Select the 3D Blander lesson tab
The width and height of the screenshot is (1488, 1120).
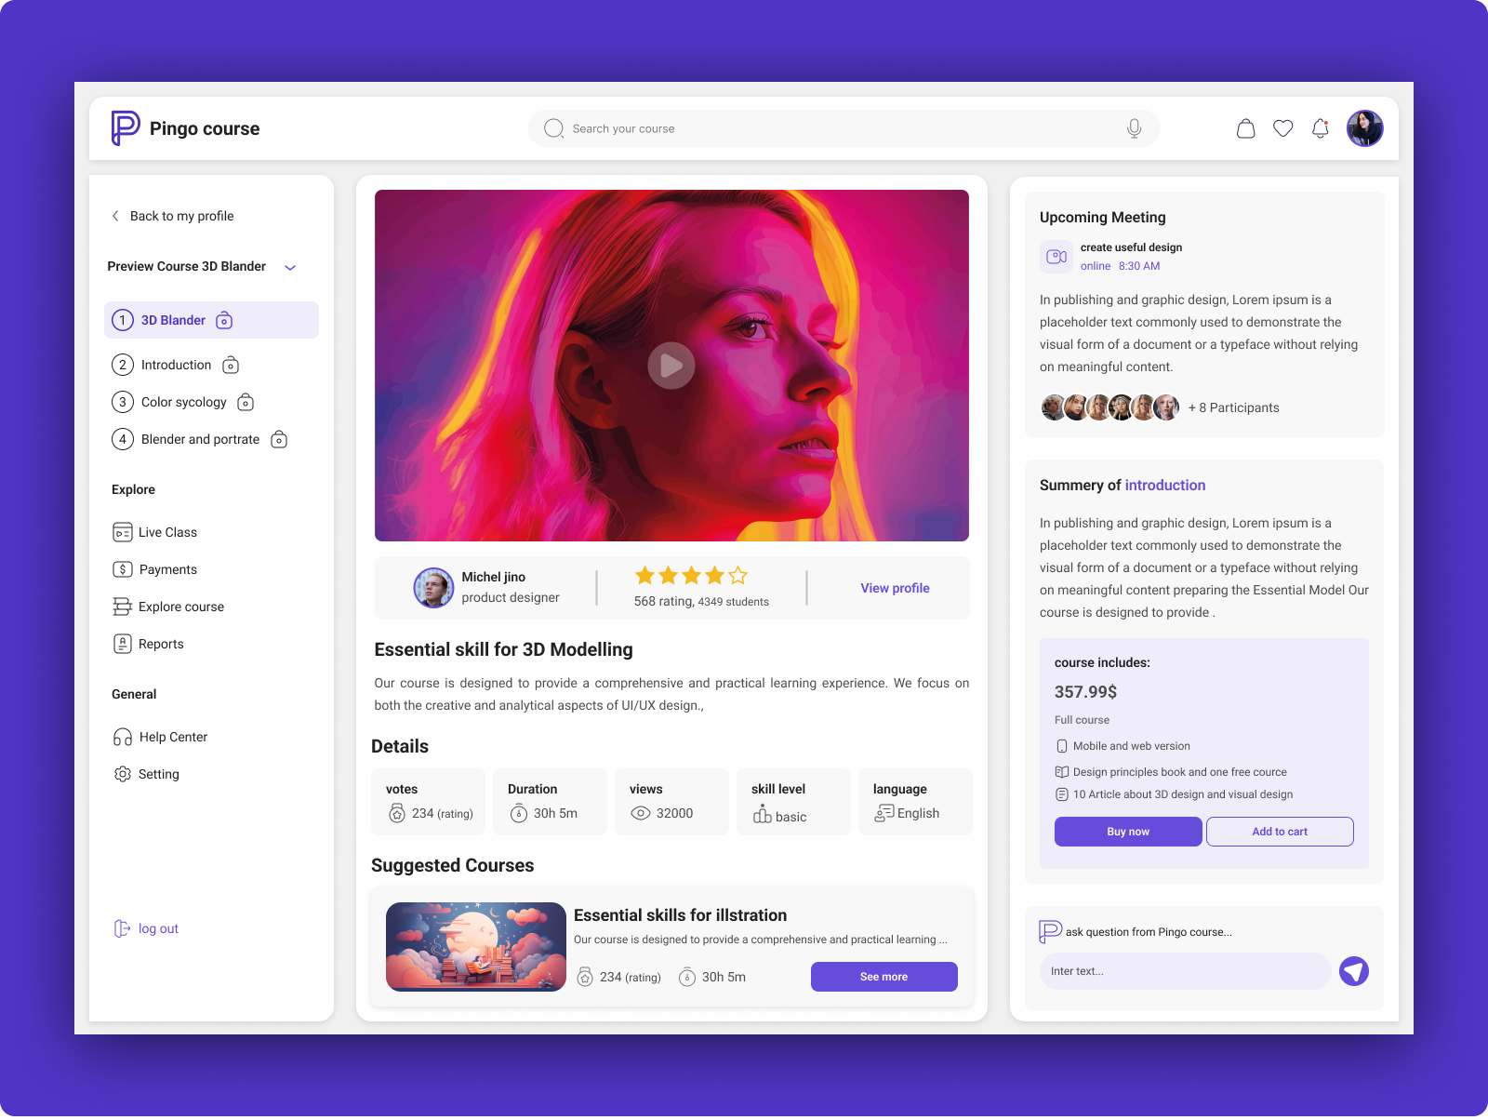point(173,320)
